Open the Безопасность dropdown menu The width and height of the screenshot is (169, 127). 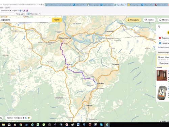click(6, 11)
